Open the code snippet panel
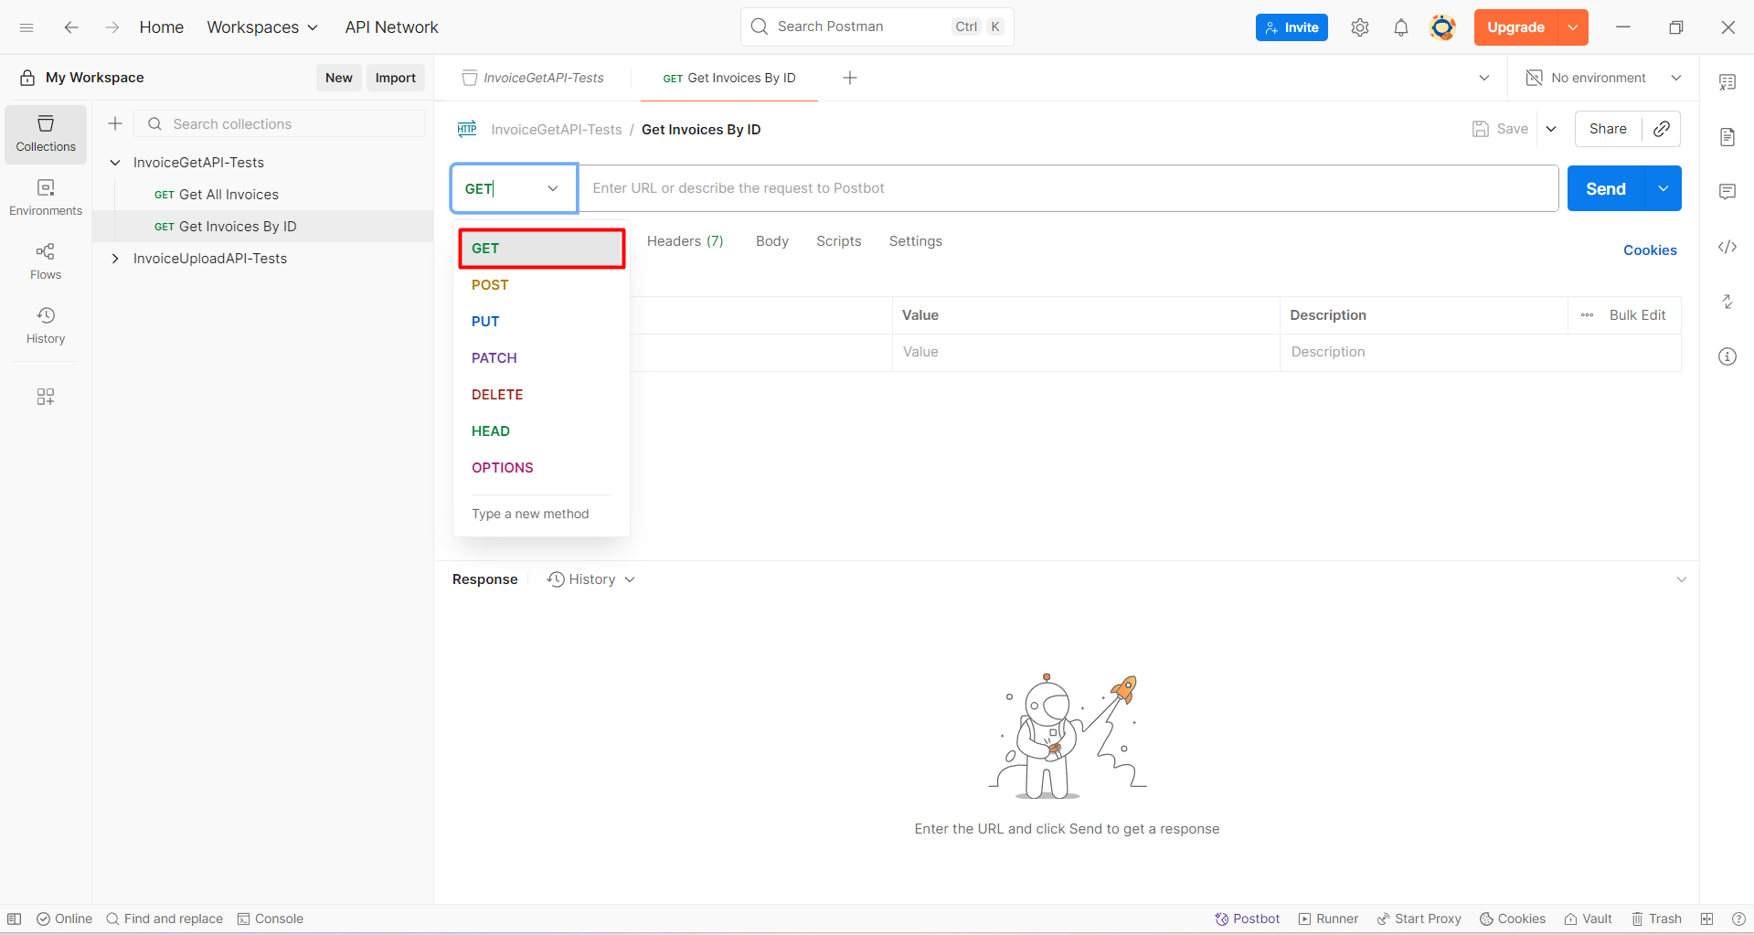 pyautogui.click(x=1727, y=247)
